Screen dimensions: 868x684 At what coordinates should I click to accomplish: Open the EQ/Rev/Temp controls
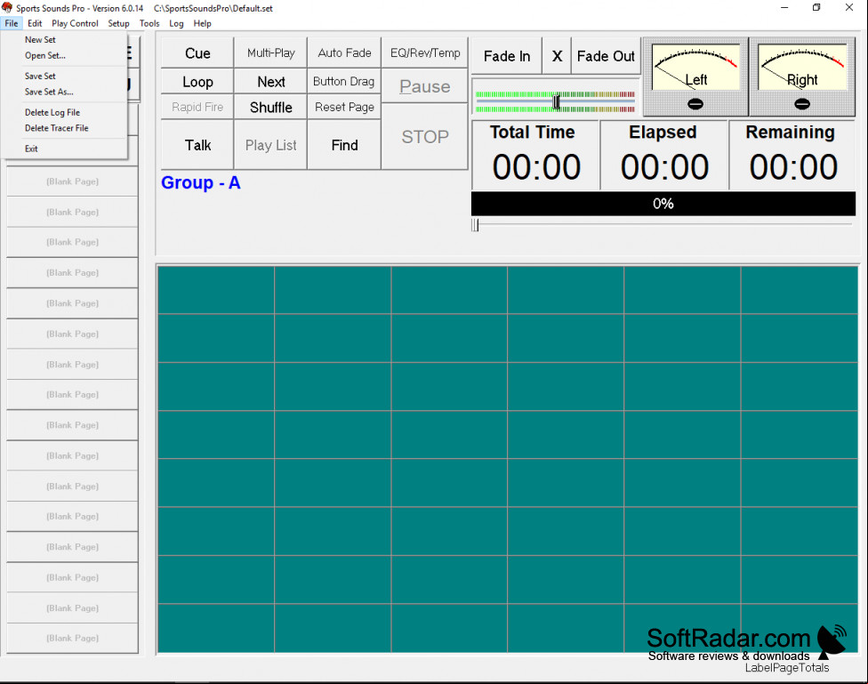pos(425,53)
